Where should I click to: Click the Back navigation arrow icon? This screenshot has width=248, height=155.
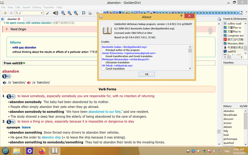pyautogui.click(x=5, y=13)
